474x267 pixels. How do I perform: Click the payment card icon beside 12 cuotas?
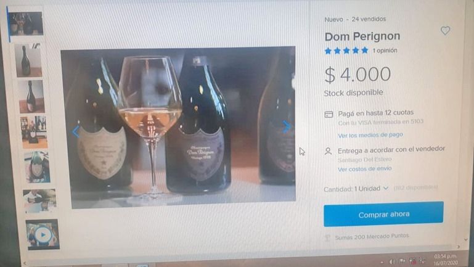[x=329, y=115]
